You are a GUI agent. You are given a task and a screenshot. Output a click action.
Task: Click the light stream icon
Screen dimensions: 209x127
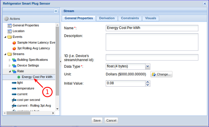pyautogui.click(x=14, y=83)
